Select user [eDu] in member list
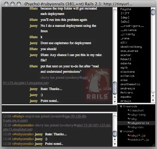The image size is (157, 149). pos(125,22)
